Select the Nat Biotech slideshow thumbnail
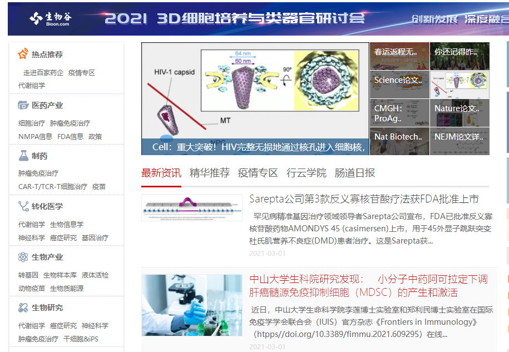Image resolution: width=509 pixels, height=352 pixels. click(399, 141)
